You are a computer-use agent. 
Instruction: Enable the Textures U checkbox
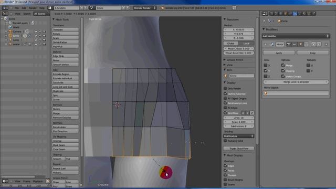tap(308, 65)
